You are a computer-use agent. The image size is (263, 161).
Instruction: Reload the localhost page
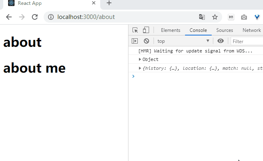click(x=35, y=17)
